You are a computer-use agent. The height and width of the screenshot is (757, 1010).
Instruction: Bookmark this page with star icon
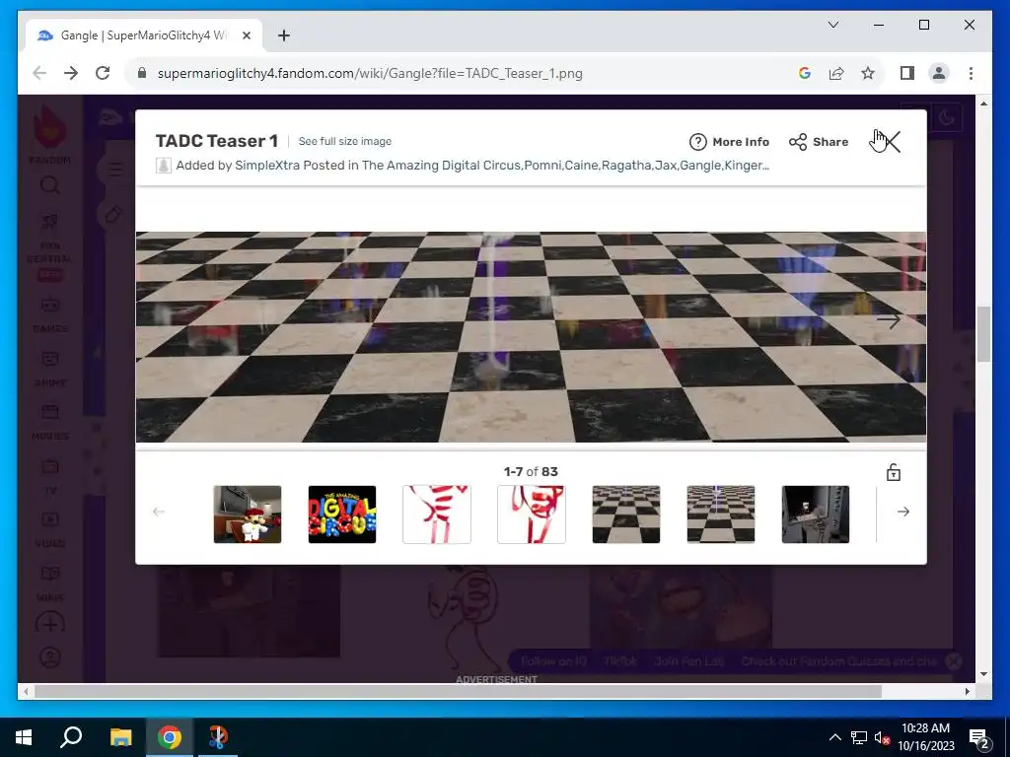click(868, 73)
